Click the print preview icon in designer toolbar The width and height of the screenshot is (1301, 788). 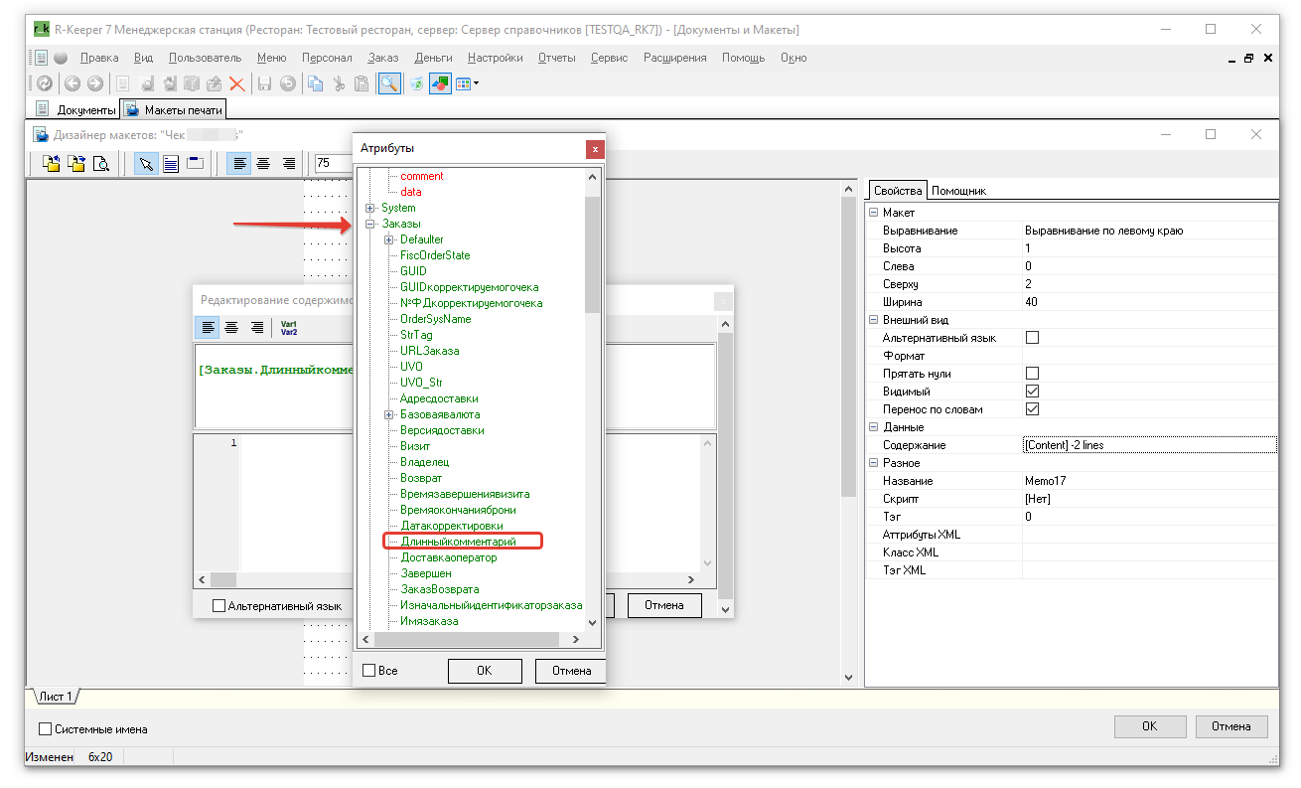(x=100, y=164)
